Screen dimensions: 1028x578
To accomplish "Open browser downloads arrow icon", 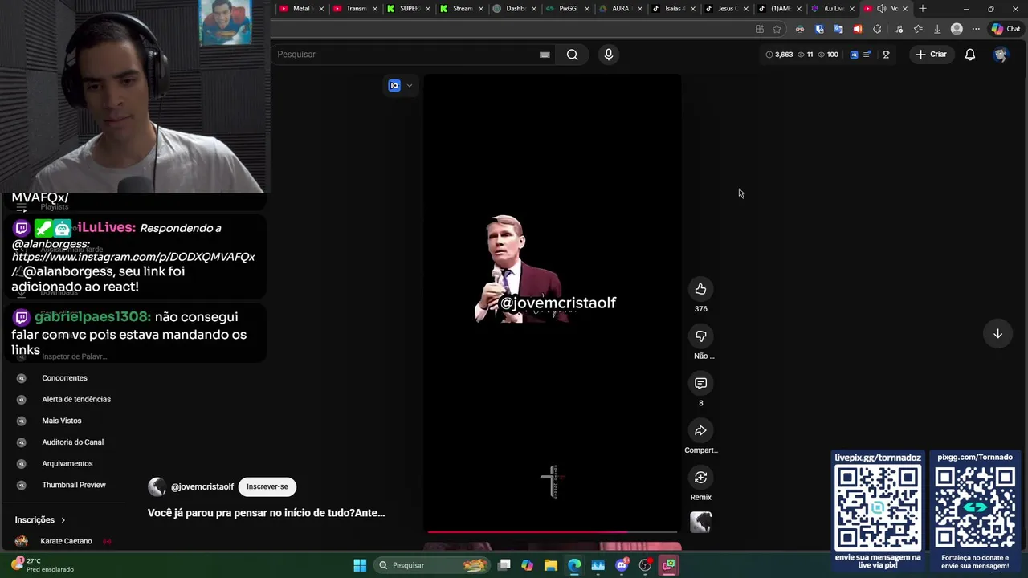I will coord(937,29).
